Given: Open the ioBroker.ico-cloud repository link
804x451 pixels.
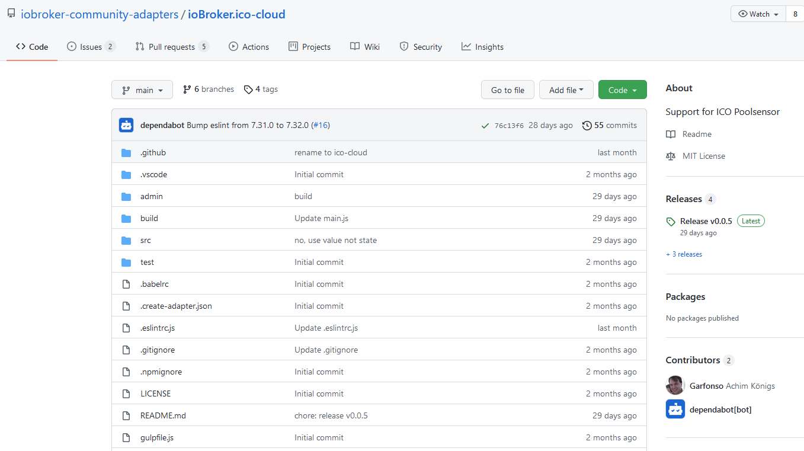Looking at the screenshot, I should (236, 14).
